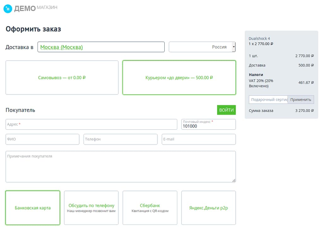Choose Обсудить по телефону payment method
Screen dimensions: 323x228
[91, 208]
